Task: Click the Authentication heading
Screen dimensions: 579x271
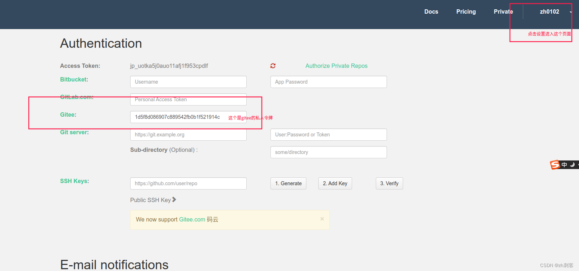Action: click(x=101, y=43)
